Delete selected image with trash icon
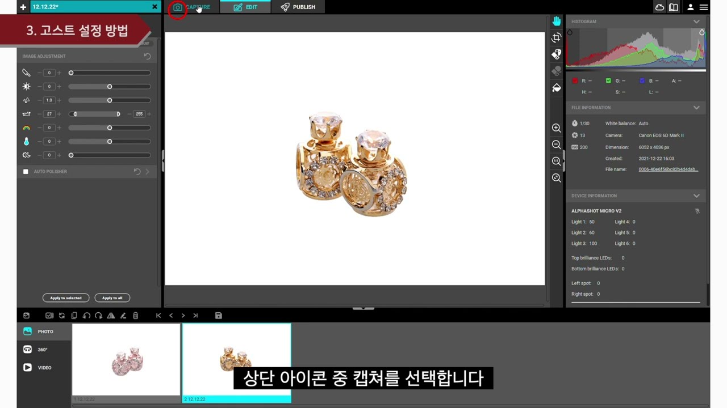 (135, 316)
